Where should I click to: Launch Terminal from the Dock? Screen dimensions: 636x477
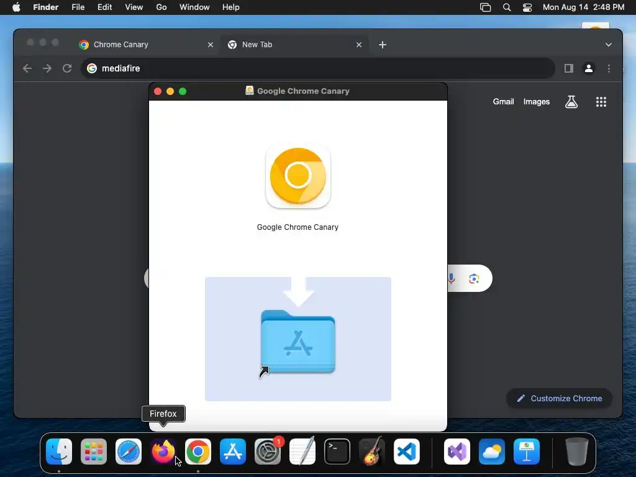click(x=337, y=452)
